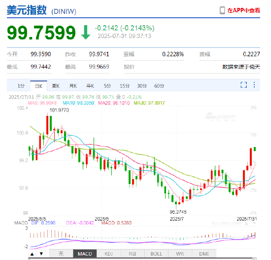Click the 美元指数 title
Viewport: 271px width, 260px height.
pos(27,10)
